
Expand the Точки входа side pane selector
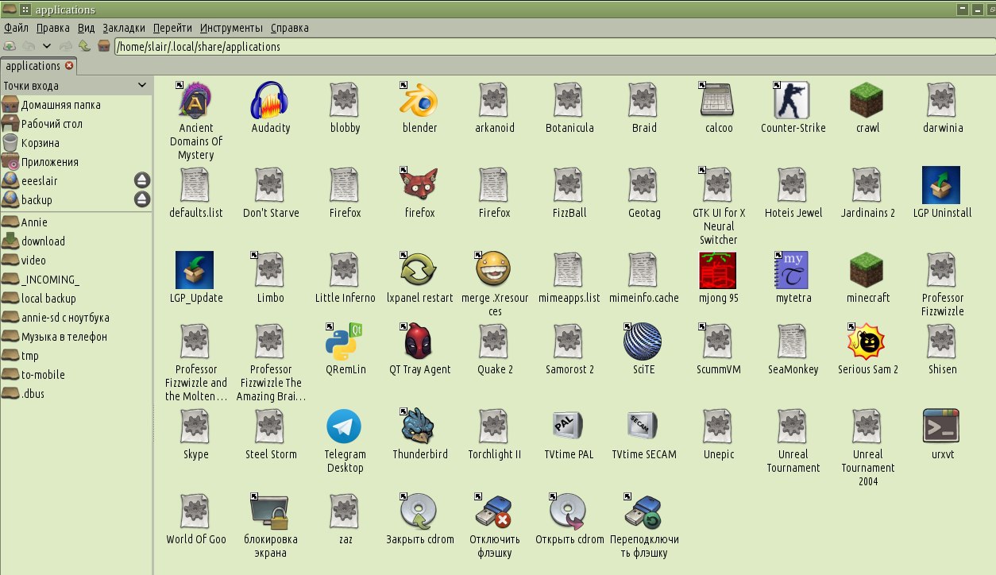click(75, 85)
